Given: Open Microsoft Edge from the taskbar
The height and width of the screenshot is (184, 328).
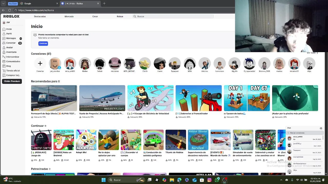Looking at the screenshot, I should pyautogui.click(x=179, y=180).
